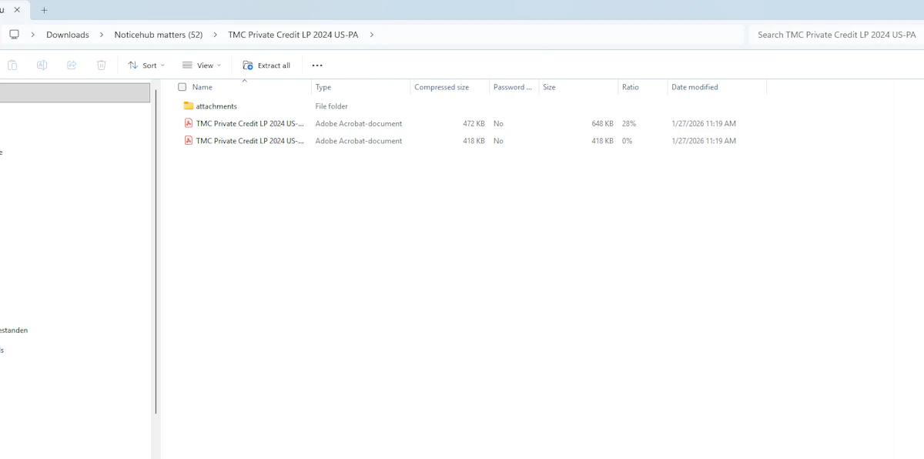Click the Paste icon in the toolbar
Screen dimensions: 924x459
(x=12, y=65)
